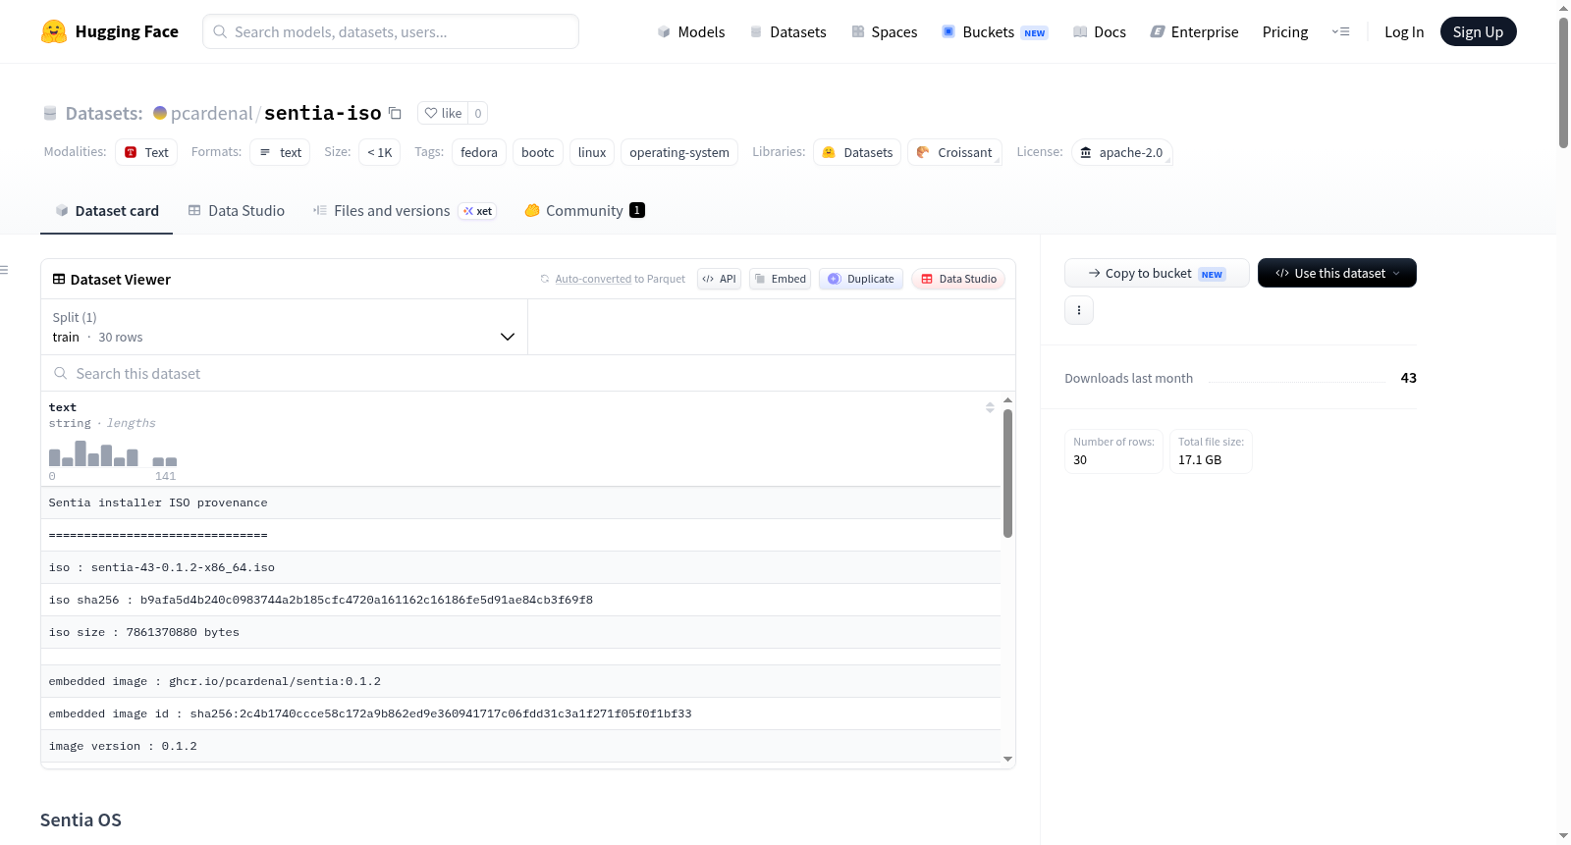Open Buckets in top navigation
Image resolution: width=1571 pixels, height=845 pixels.
(x=995, y=31)
